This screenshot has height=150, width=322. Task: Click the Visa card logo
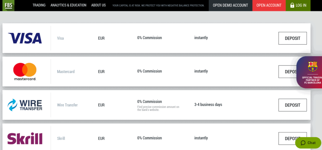point(25,38)
